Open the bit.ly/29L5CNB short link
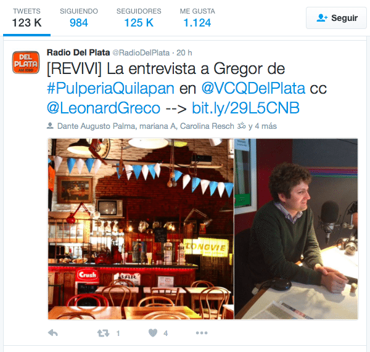370x352 pixels. click(245, 108)
